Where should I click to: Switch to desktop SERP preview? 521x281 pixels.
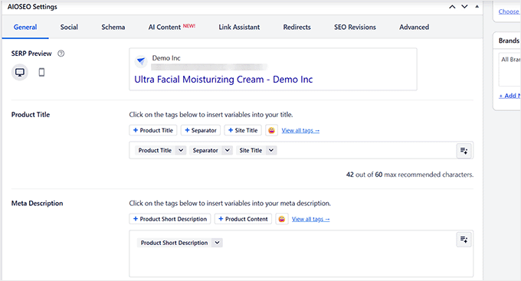tap(20, 72)
